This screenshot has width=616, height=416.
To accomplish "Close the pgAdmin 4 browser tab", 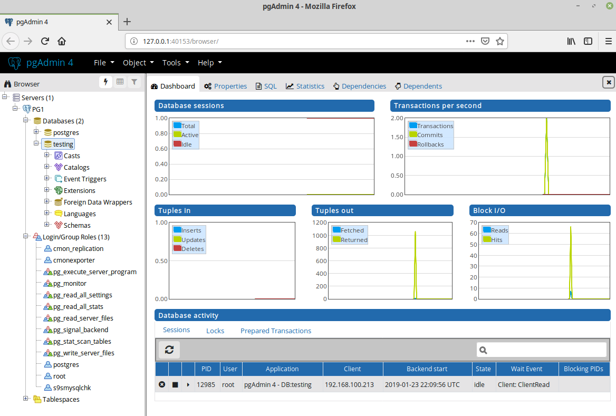I will pos(109,22).
